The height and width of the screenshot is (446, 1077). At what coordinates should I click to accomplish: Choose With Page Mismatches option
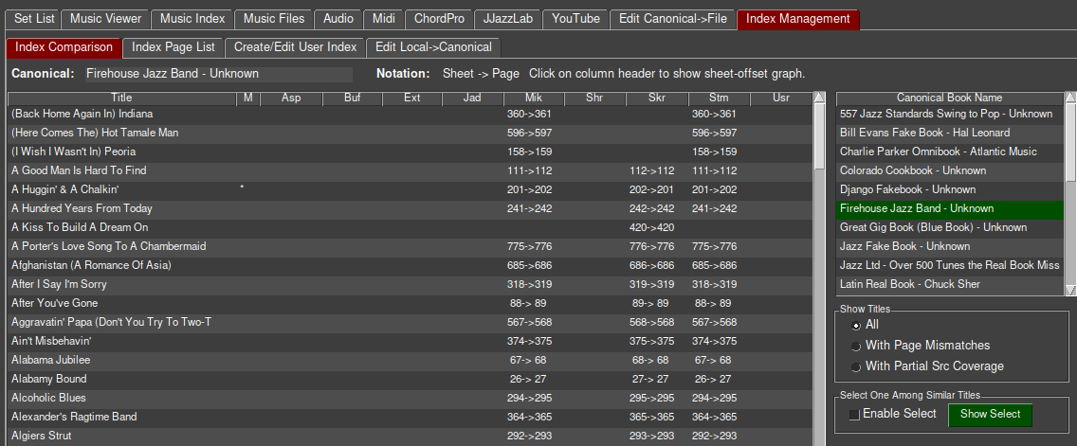(x=857, y=346)
